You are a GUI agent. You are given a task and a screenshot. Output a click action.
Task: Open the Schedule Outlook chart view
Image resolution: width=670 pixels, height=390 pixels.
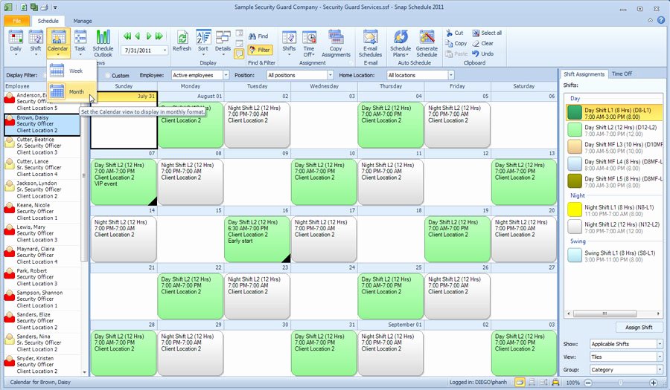103,43
